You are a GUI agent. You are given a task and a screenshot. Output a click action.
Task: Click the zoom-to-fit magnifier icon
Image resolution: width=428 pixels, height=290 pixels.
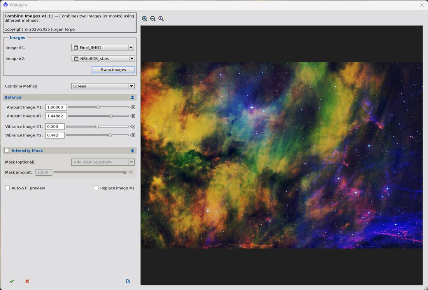[x=161, y=19]
